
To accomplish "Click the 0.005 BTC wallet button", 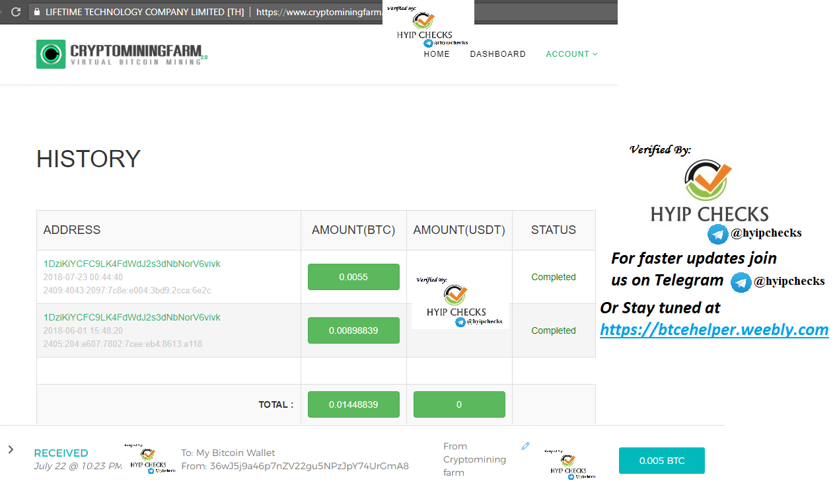I will click(662, 461).
